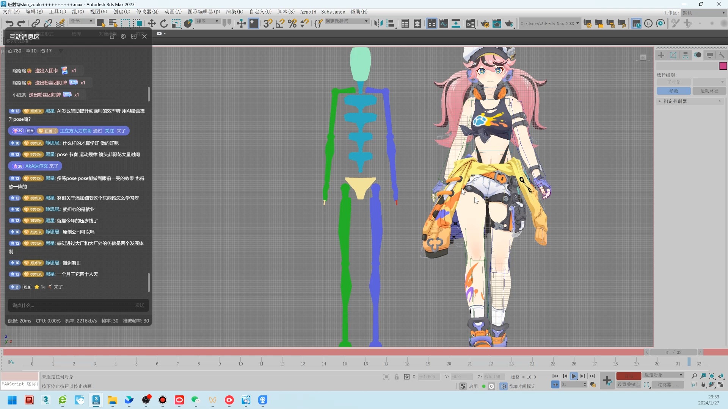Viewport: 728px width, 409px height.
Task: Click the time slider handle at 31 / 32
Action: (x=673, y=352)
